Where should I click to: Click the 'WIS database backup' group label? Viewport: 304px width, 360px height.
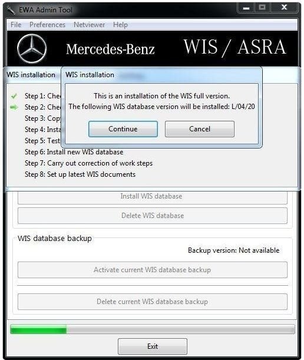pos(55,238)
